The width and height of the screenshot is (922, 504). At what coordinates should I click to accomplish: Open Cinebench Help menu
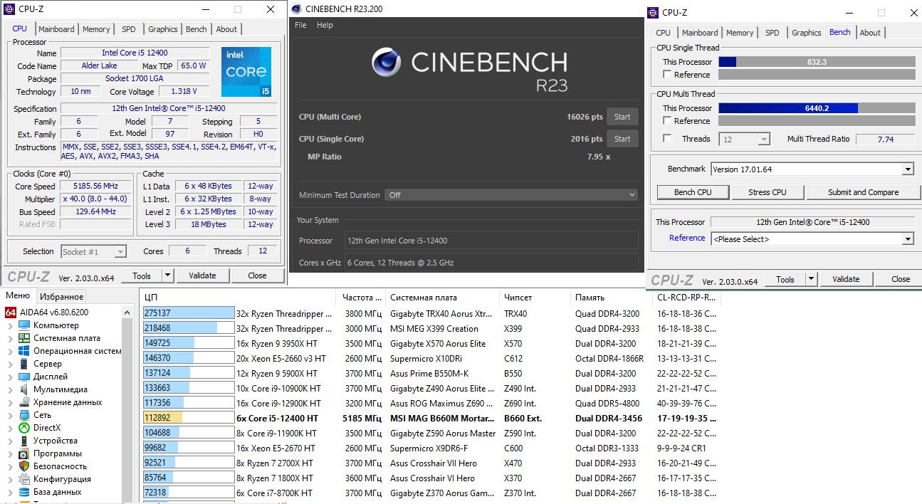pos(325,25)
